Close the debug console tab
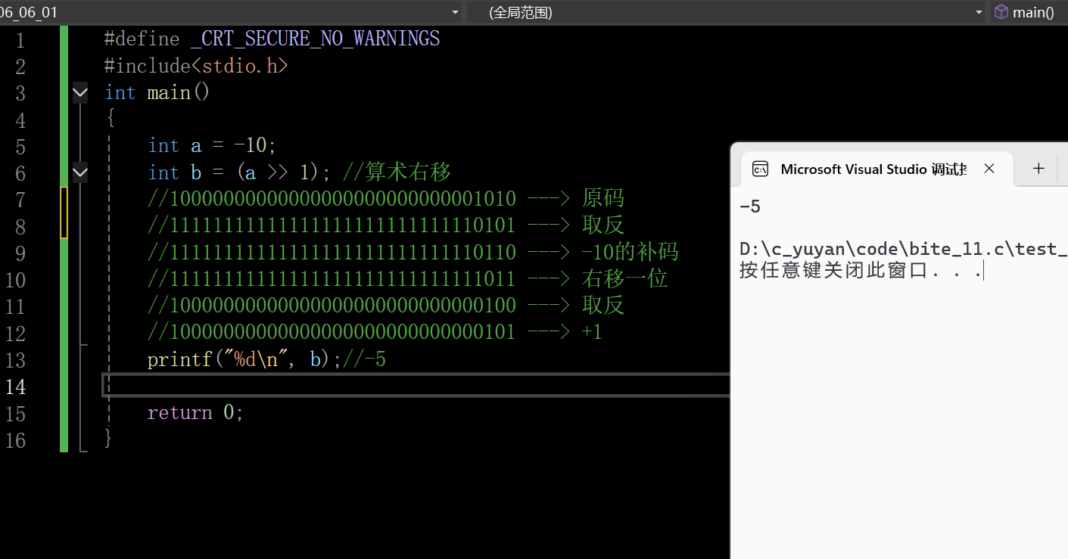Screen dimensions: 1068x559 tap(989, 169)
